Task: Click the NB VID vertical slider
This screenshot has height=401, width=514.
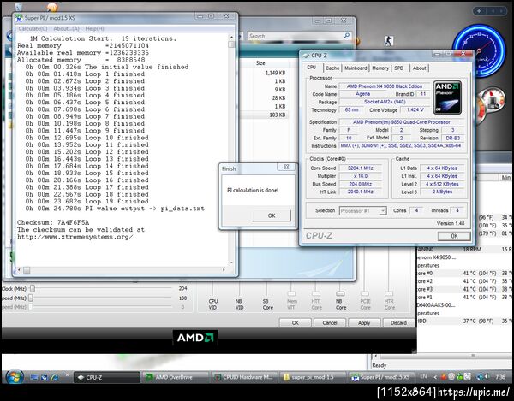Action: pyautogui.click(x=240, y=290)
